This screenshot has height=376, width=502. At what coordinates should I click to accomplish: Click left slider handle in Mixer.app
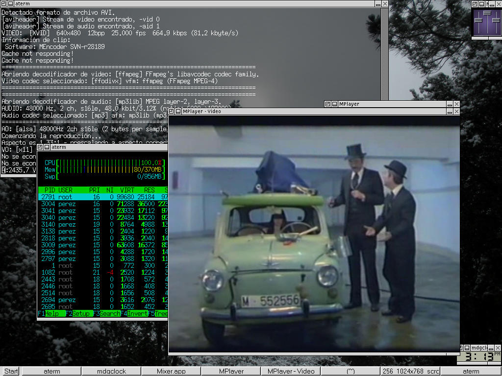click(478, 21)
